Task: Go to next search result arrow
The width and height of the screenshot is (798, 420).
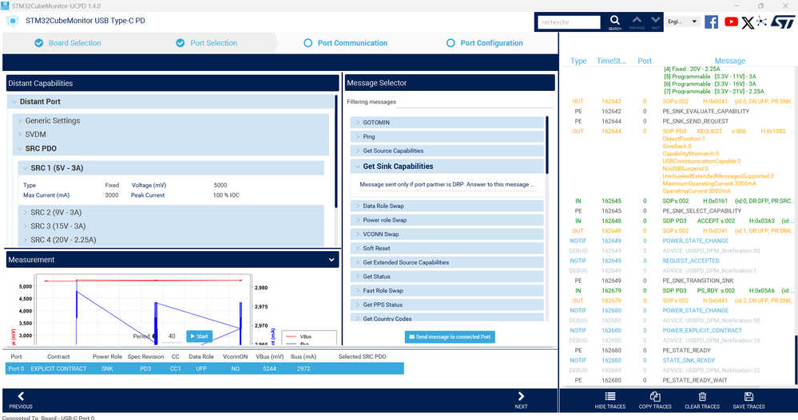Action: [656, 20]
